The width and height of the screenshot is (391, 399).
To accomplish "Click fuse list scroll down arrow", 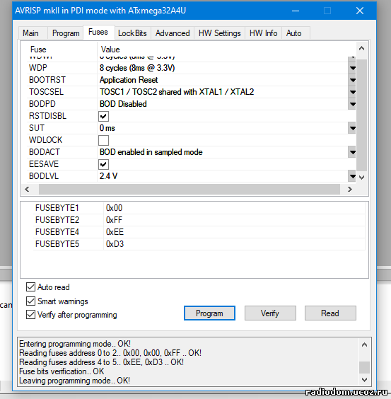I will pyautogui.click(x=362, y=178).
